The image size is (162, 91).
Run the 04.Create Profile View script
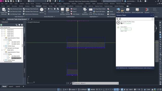[118, 22]
